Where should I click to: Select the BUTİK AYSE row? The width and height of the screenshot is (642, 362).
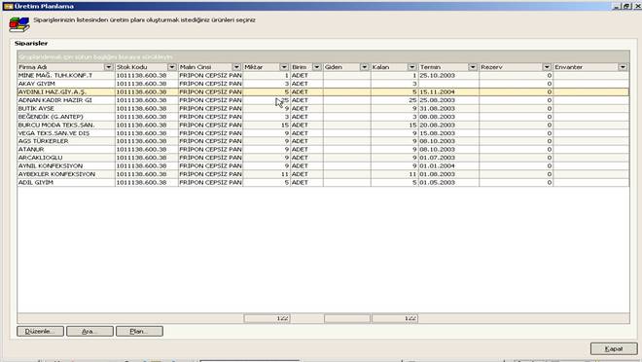point(323,109)
